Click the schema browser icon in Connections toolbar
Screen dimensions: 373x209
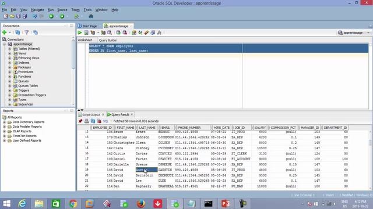(x=36, y=33)
